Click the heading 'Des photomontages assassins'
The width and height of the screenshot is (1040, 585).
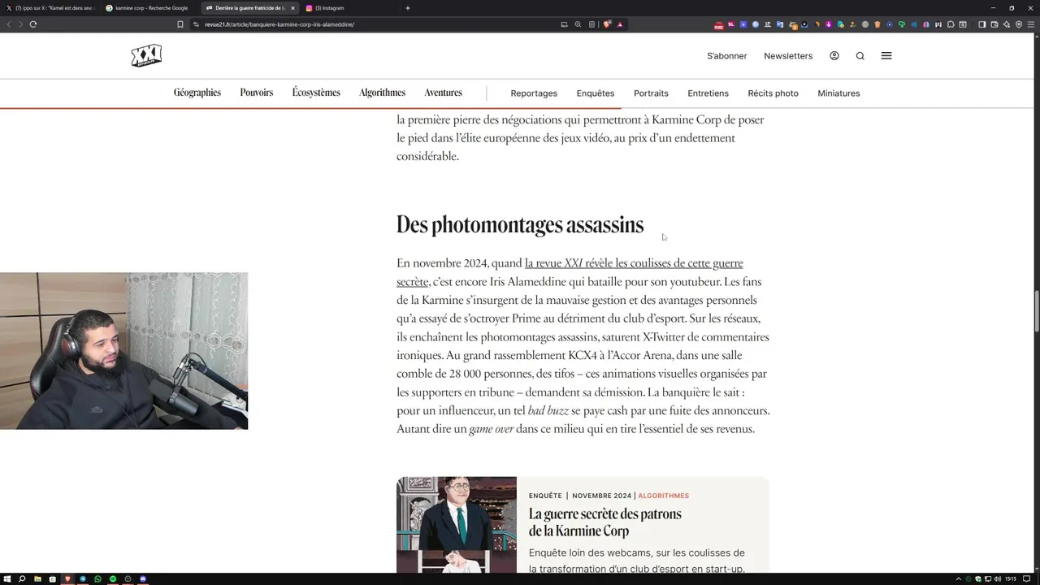click(520, 225)
